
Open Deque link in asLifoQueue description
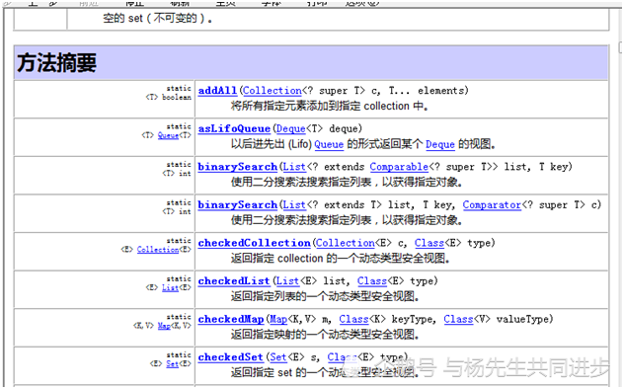pyautogui.click(x=440, y=144)
